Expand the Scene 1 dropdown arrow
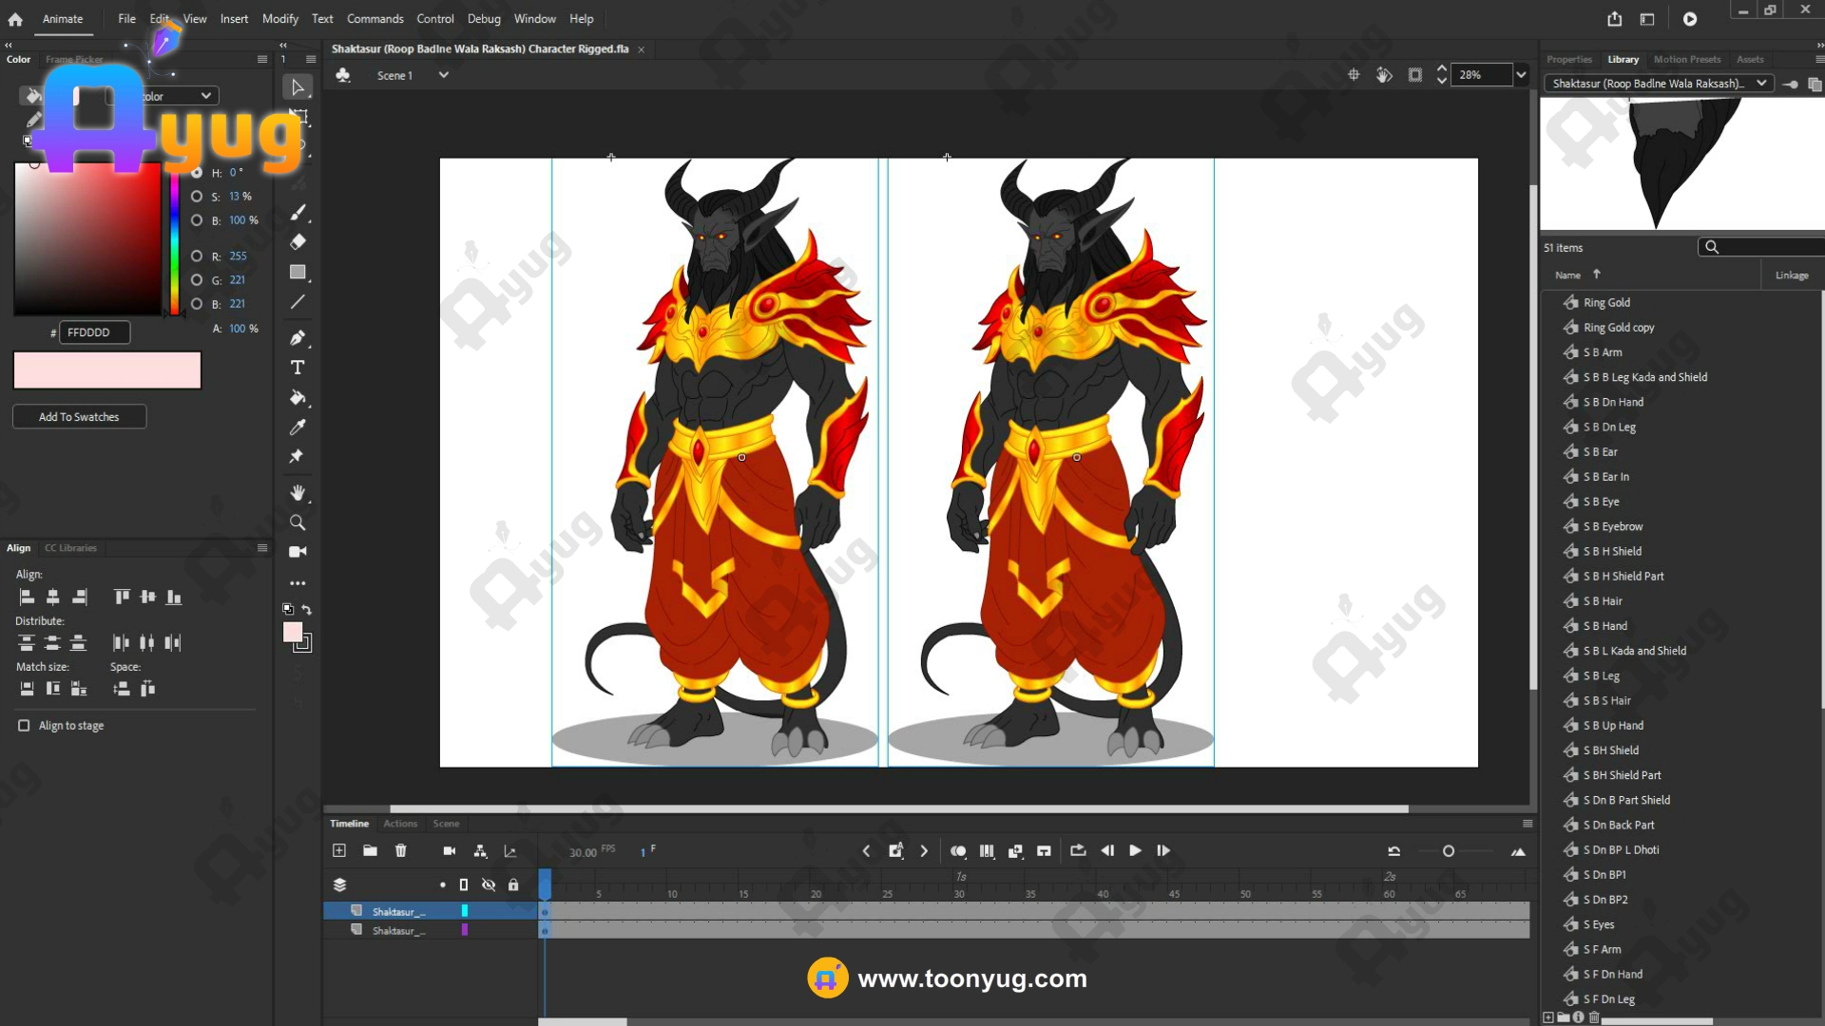 443,75
